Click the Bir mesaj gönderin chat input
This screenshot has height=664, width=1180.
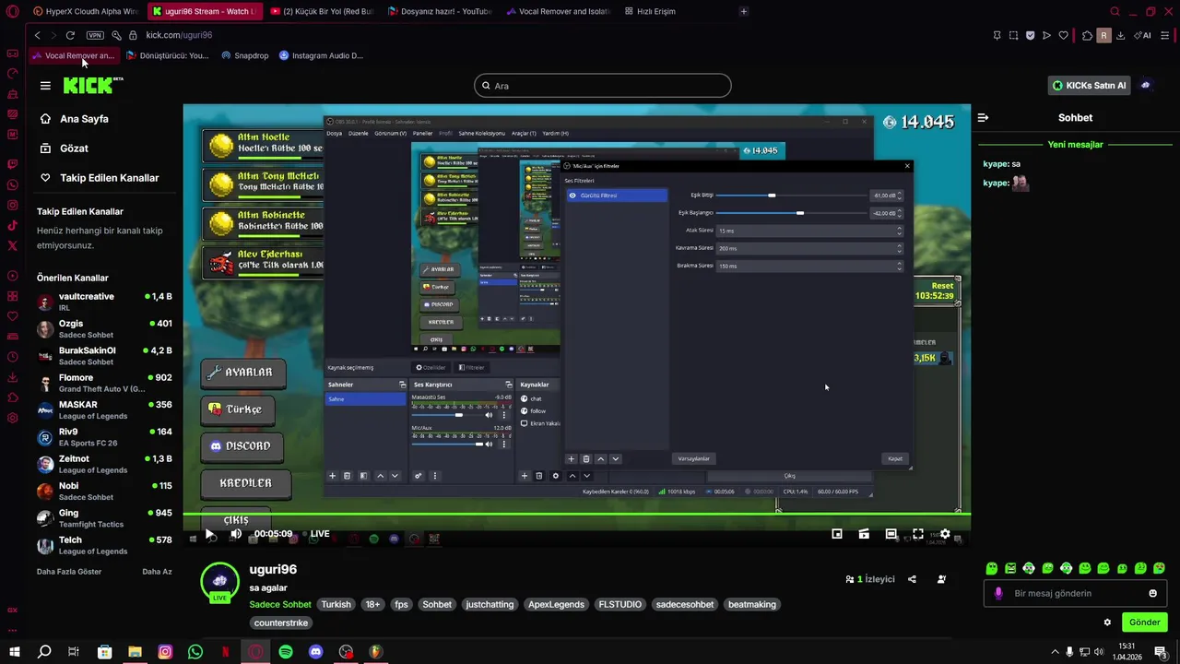point(1075,593)
